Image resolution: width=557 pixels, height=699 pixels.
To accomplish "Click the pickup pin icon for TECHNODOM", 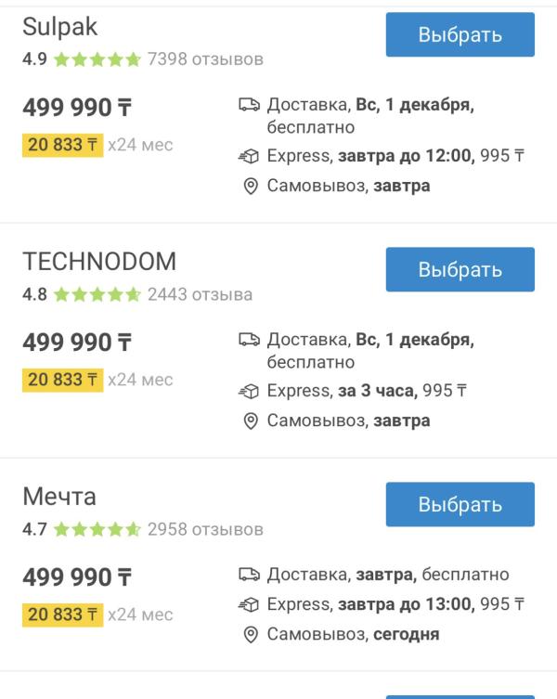I will [x=251, y=421].
